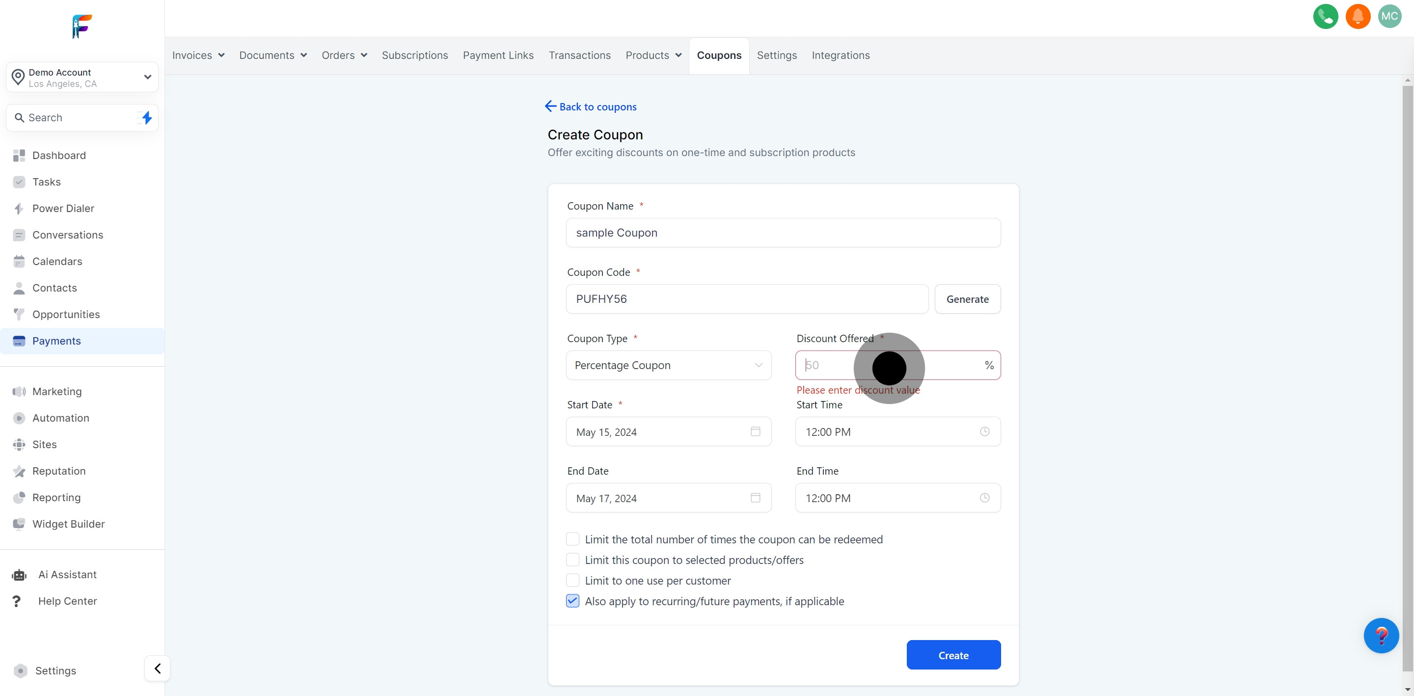Screen dimensions: 1414x696
Task: Enable limit on total redemptions checkbox
Action: tap(572, 539)
